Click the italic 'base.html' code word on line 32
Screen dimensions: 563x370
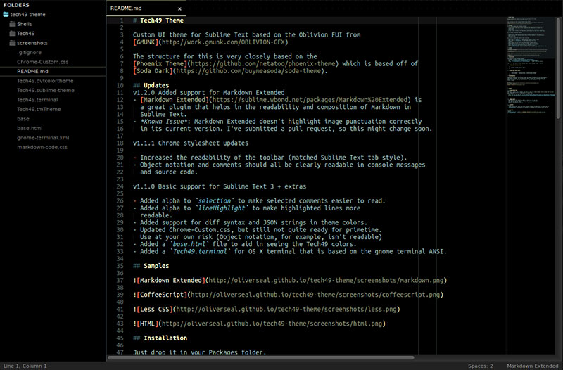coord(189,244)
